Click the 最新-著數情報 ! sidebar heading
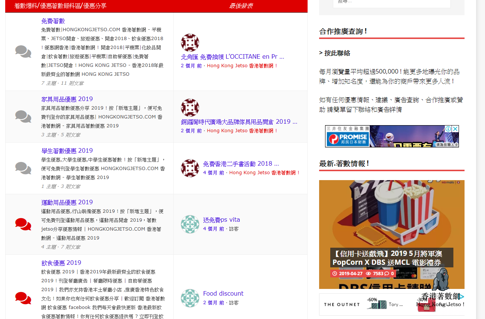This screenshot has height=319, width=485. [x=344, y=163]
